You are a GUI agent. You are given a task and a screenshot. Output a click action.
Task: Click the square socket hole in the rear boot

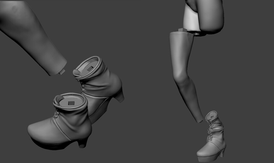[90, 69]
